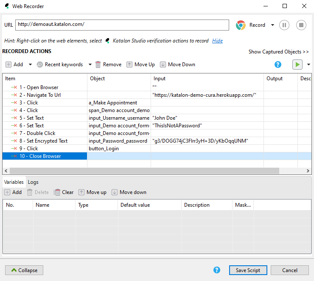
Task: Add a new variable
Action: point(13,192)
